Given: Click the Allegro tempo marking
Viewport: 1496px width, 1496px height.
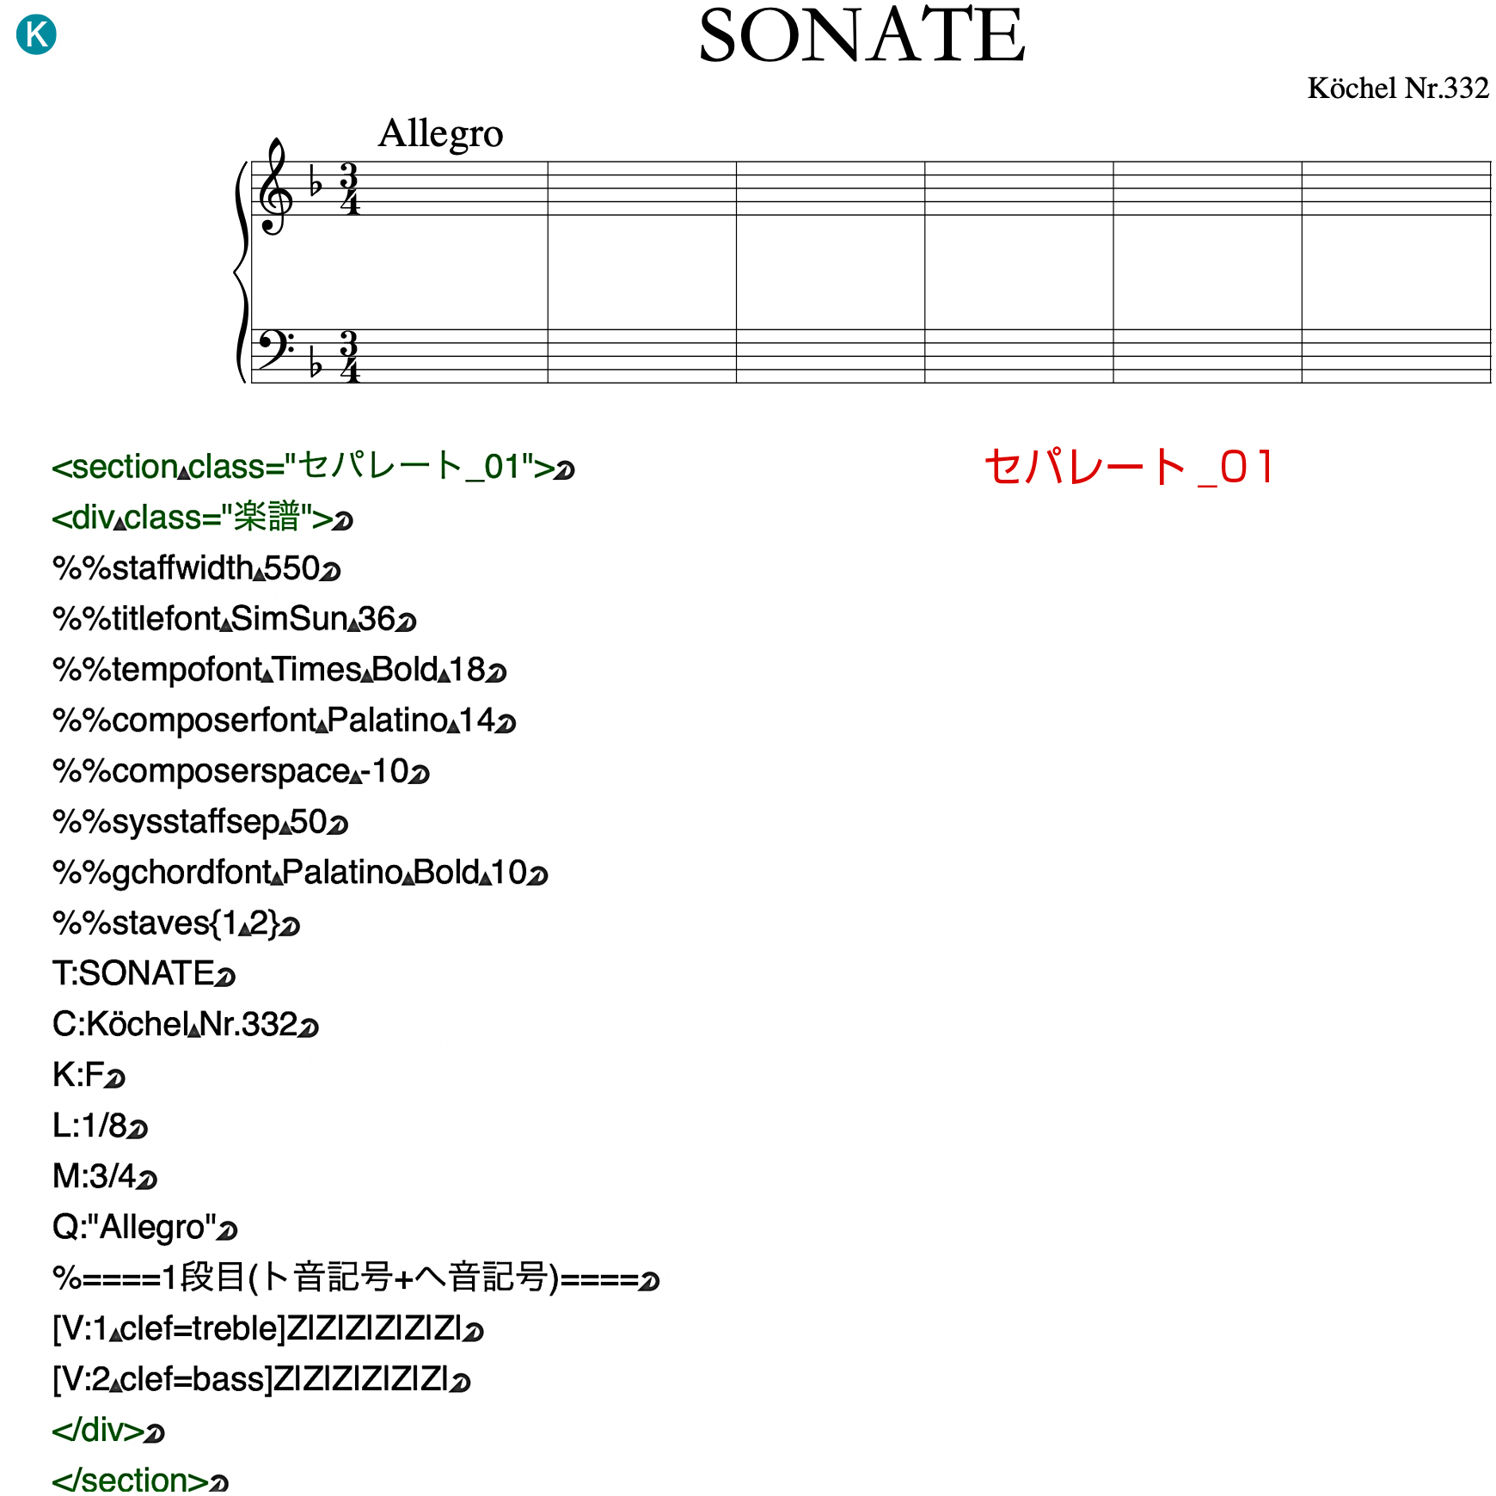Looking at the screenshot, I should 440,134.
